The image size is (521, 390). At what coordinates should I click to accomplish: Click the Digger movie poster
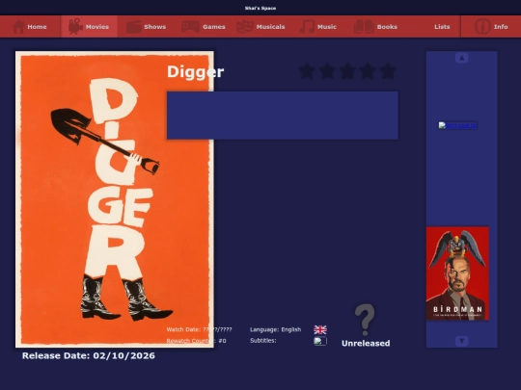tap(115, 199)
